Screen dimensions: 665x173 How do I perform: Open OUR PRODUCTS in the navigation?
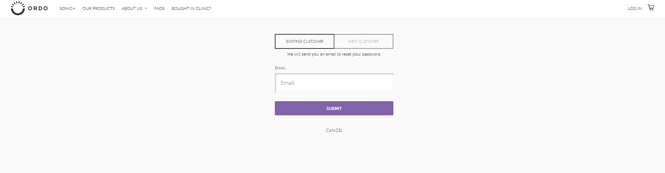coord(99,8)
